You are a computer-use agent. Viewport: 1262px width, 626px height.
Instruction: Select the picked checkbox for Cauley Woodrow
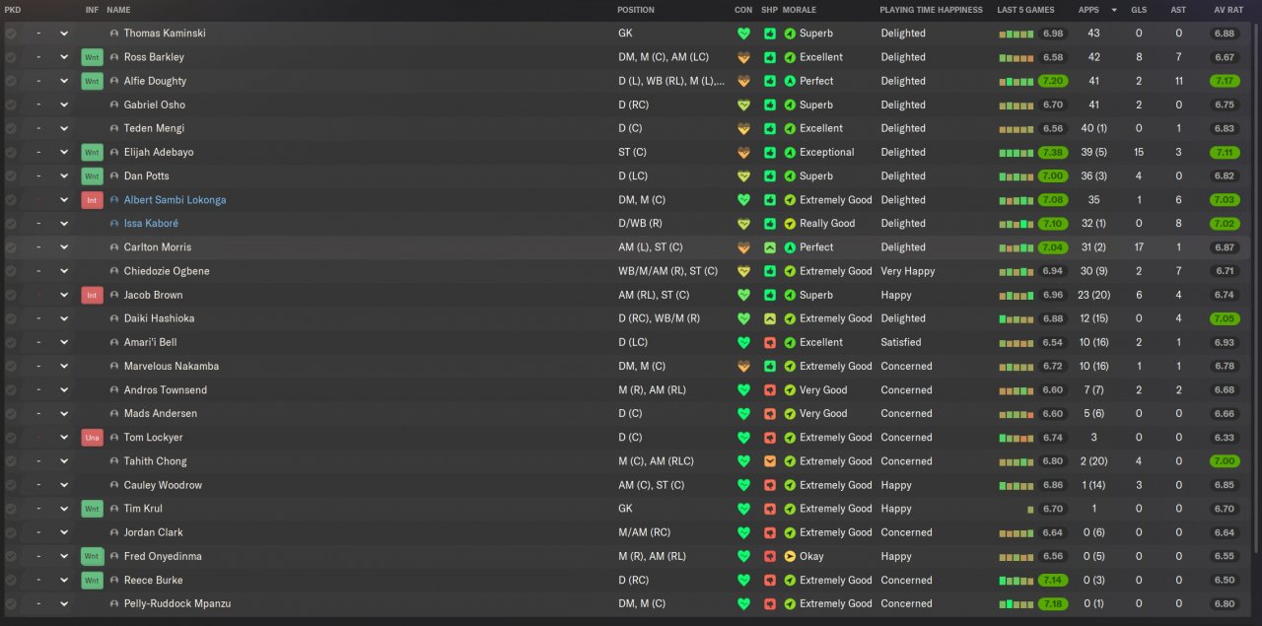pos(11,485)
